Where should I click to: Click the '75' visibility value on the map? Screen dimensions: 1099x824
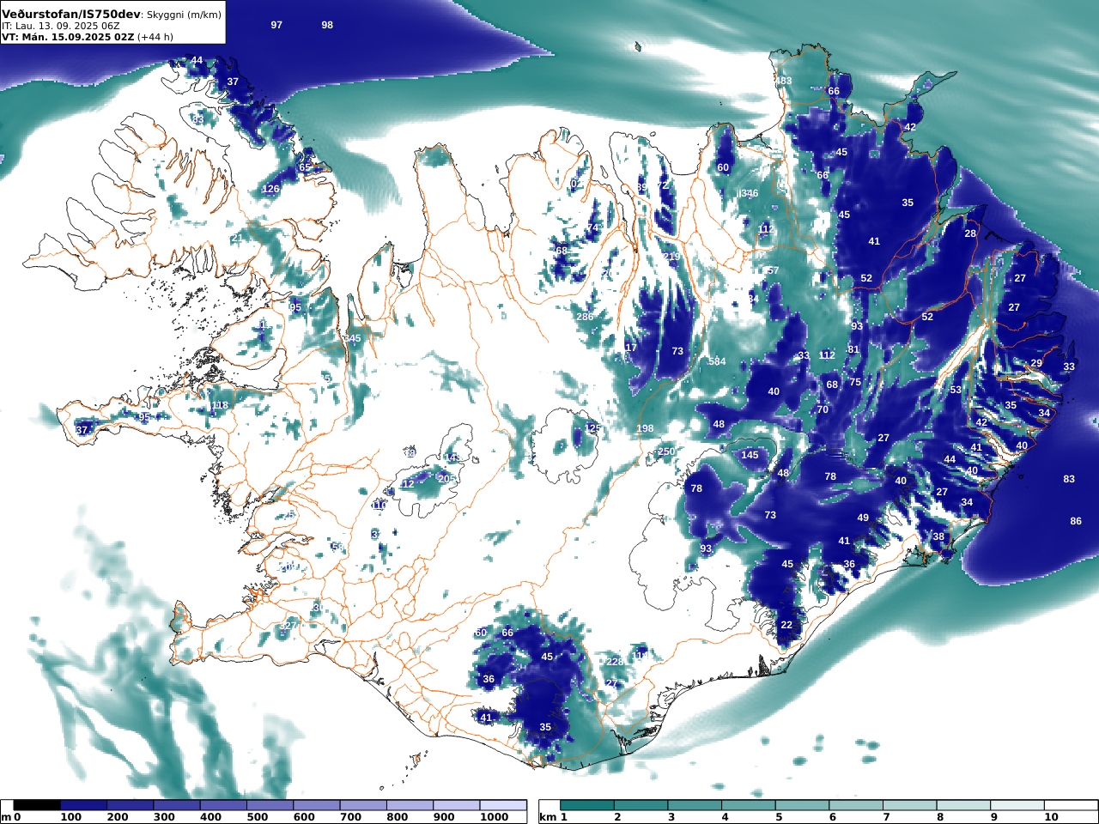click(855, 383)
